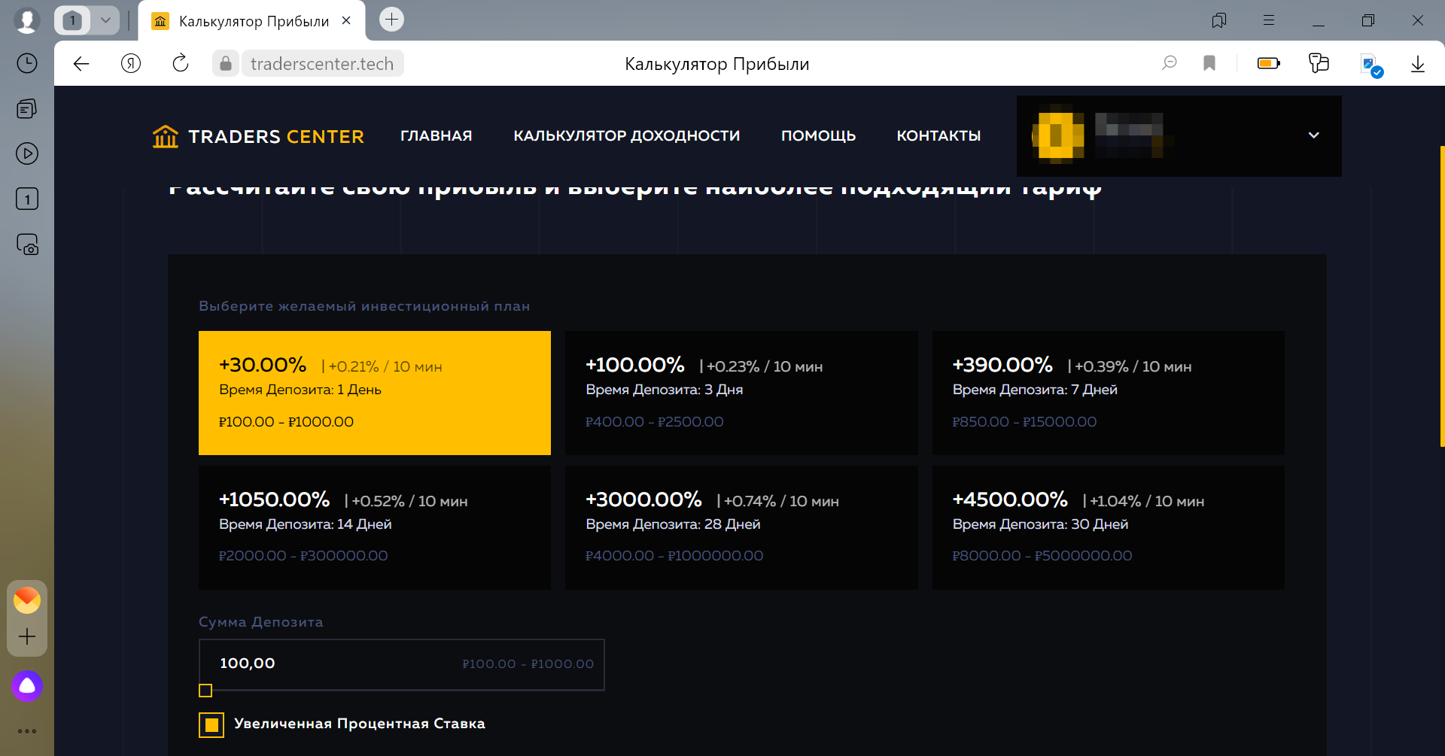
Task: Open browsing history in the sidebar
Action: click(x=27, y=63)
